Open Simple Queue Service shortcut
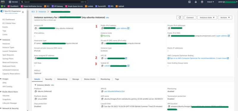 [74, 6]
